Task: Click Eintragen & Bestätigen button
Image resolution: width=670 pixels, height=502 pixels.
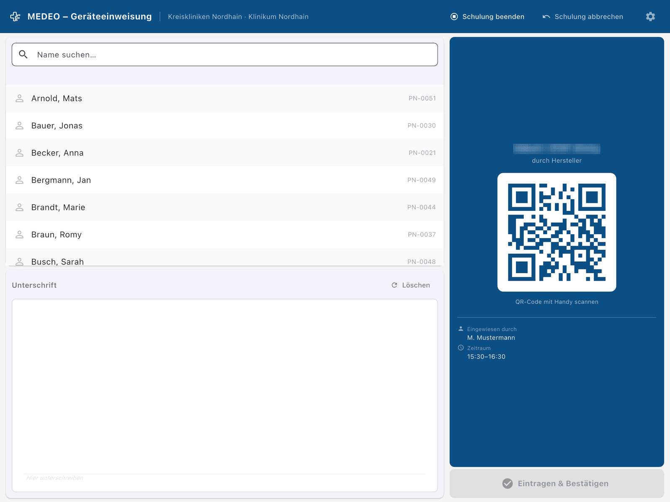Action: [x=557, y=484]
